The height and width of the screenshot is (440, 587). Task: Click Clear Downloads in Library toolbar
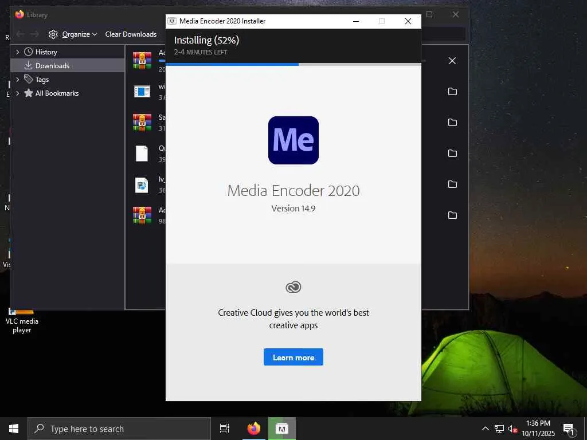click(131, 34)
